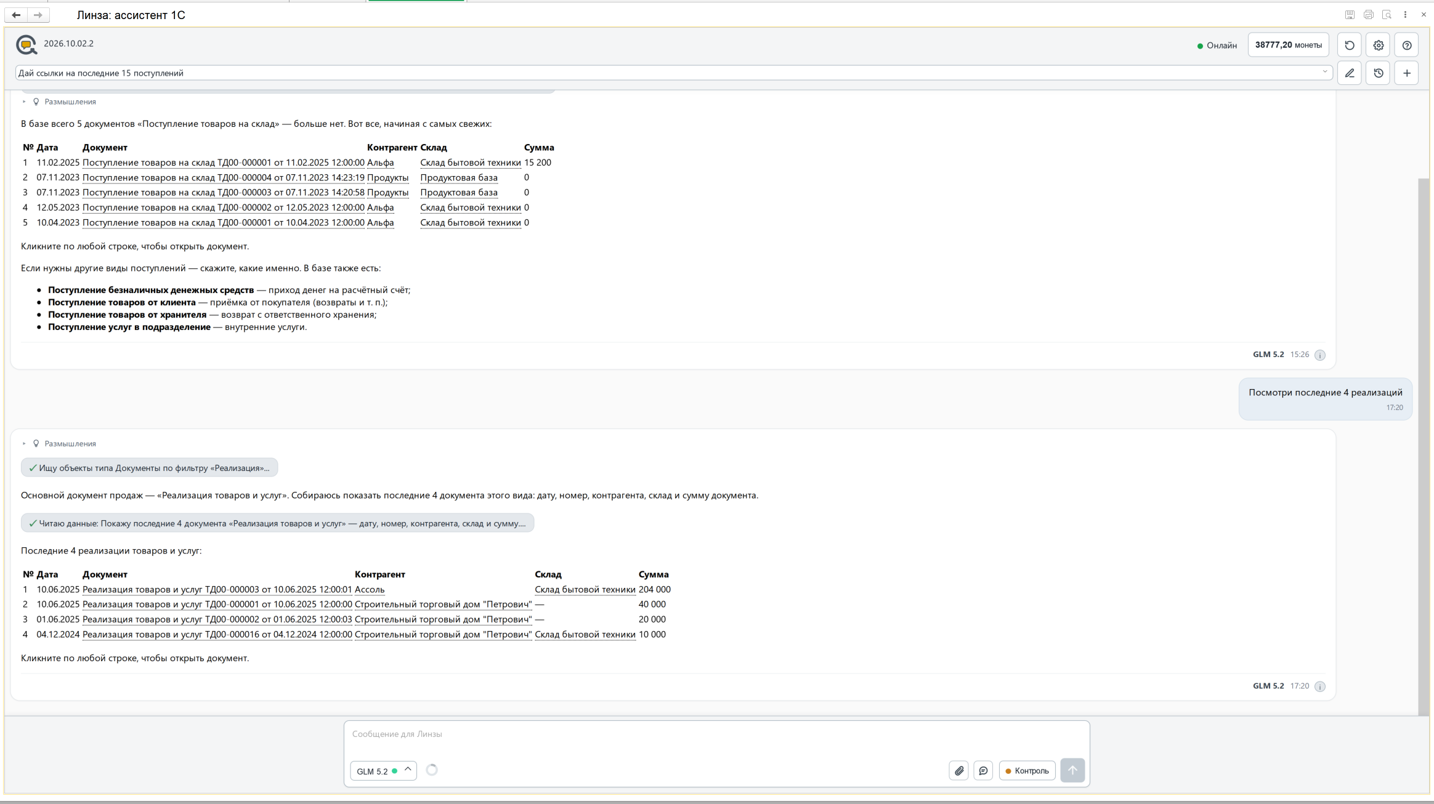The height and width of the screenshot is (804, 1434).
Task: Open the Ассоль counterparty link
Action: (x=370, y=589)
